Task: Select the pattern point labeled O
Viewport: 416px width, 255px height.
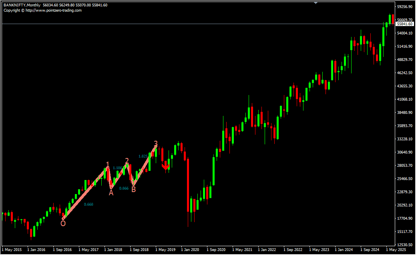Action: click(63, 223)
